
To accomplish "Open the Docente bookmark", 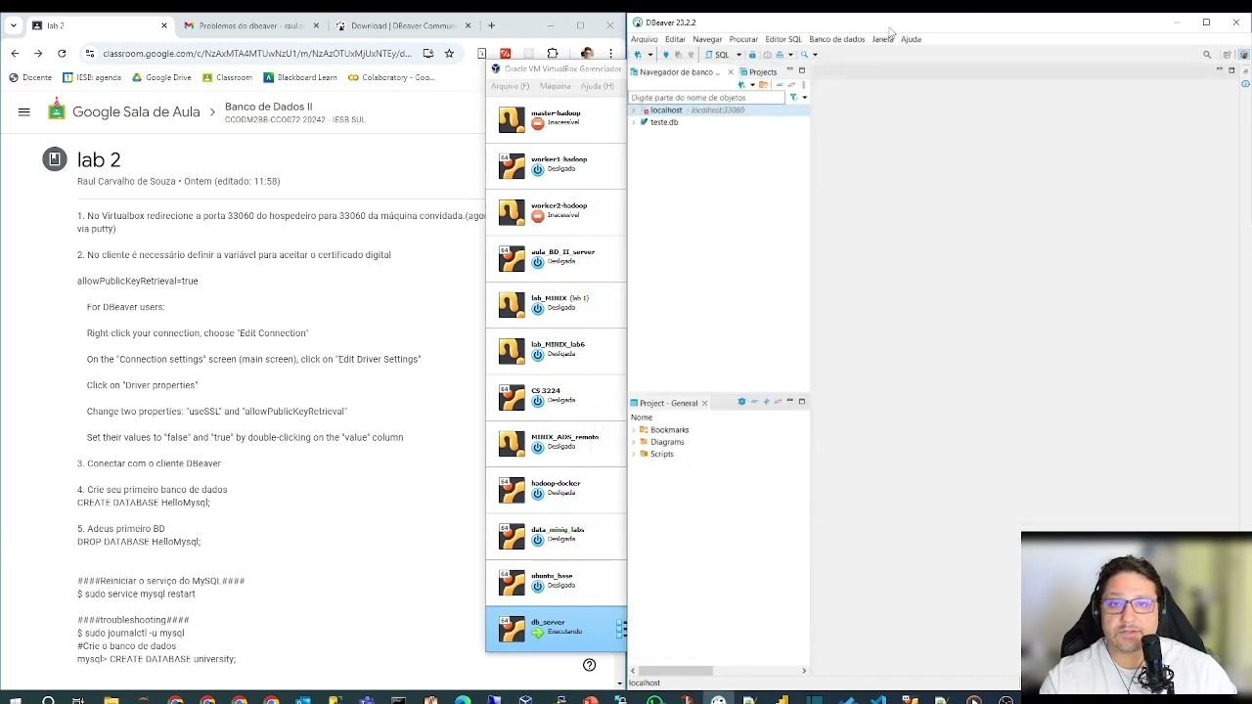I will (29, 77).
